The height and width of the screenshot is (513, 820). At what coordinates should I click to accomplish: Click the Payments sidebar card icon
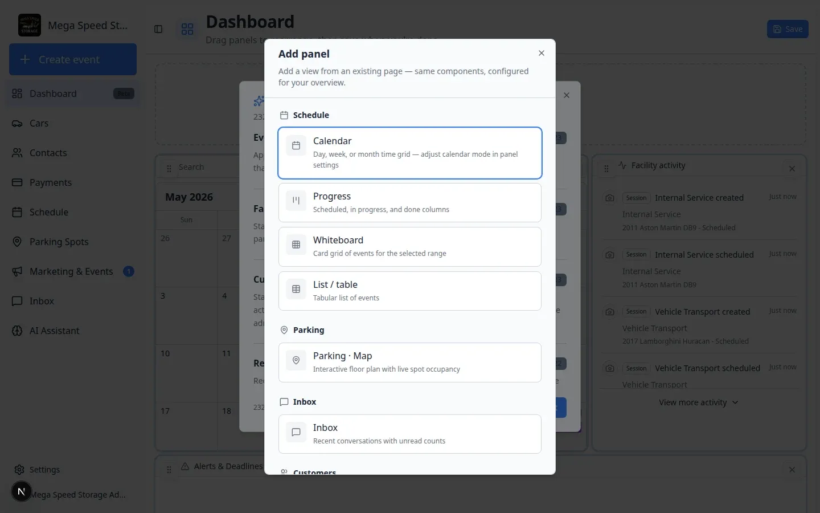pyautogui.click(x=18, y=182)
